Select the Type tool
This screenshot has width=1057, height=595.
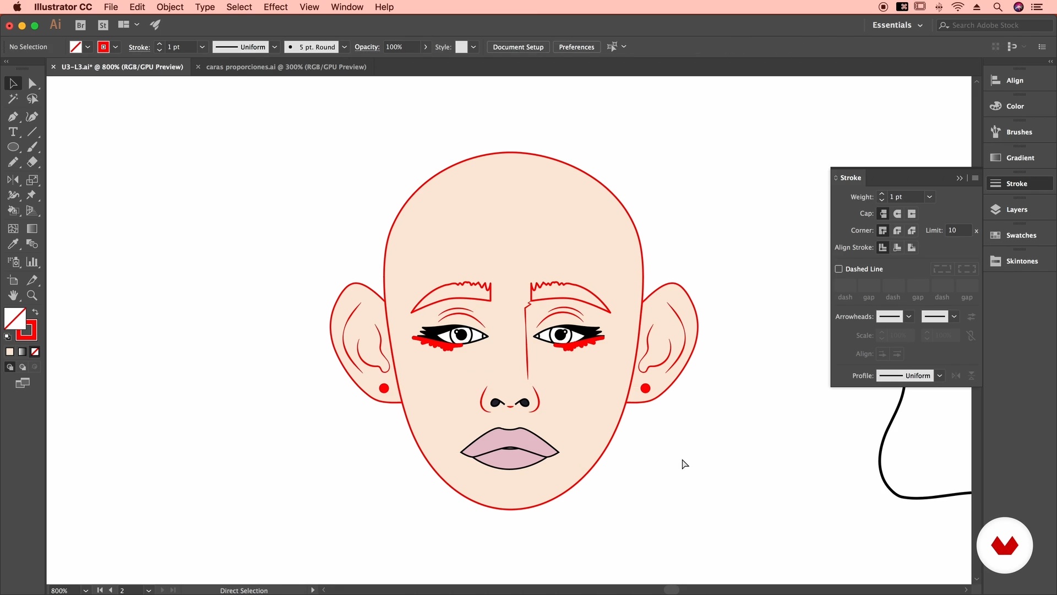13,132
